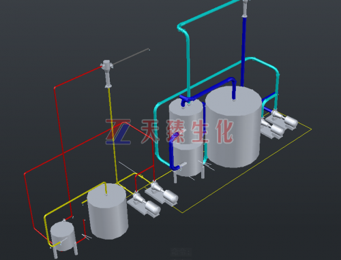Select the ejector device atop the yellow pipe
Screen dimensions: 341x260
point(107,74)
